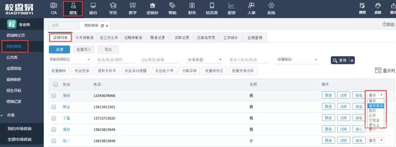
Task: Open 显示列 column display settings
Action: (x=385, y=71)
